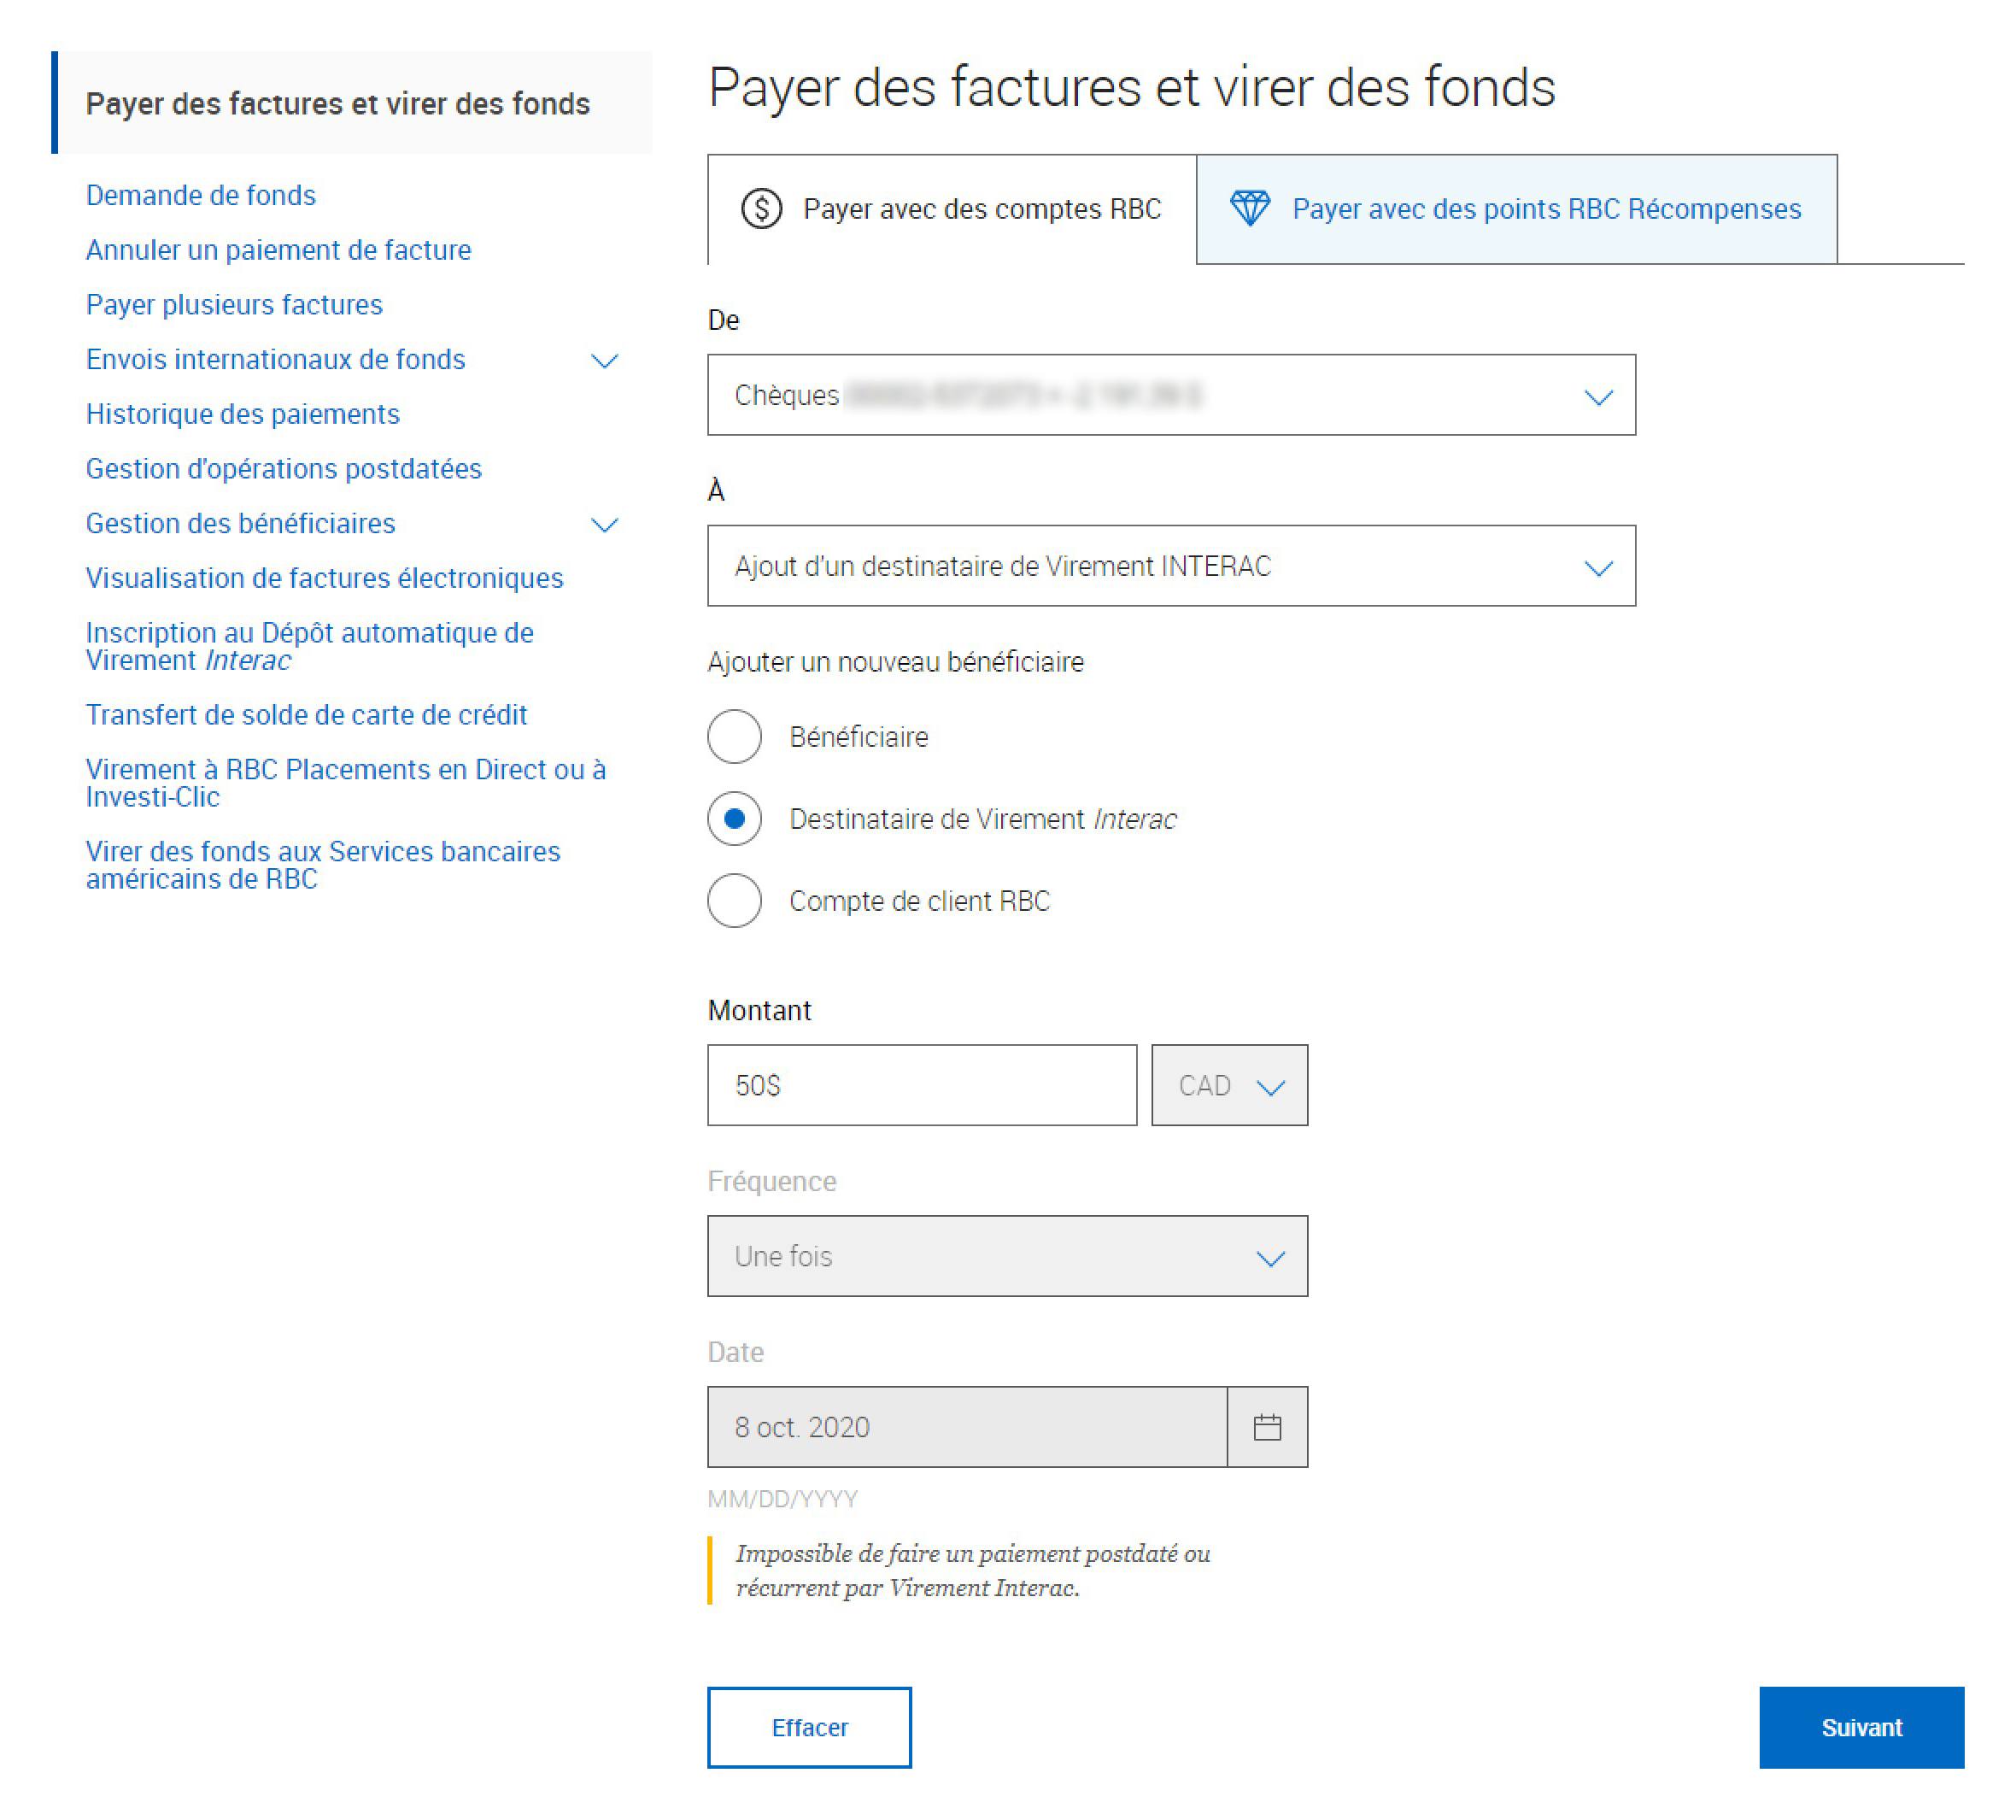Go to Transfert de solde de carte de crédit
Image resolution: width=2016 pixels, height=1820 pixels.
click(x=307, y=715)
